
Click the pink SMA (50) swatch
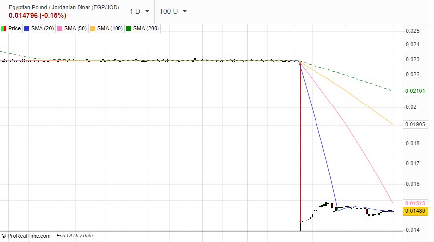coord(60,29)
